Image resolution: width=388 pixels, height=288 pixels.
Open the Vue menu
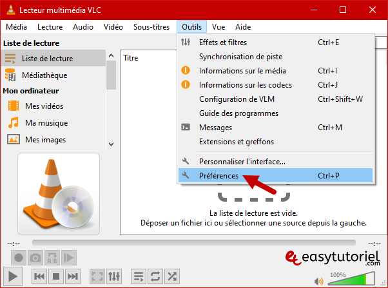click(x=218, y=26)
